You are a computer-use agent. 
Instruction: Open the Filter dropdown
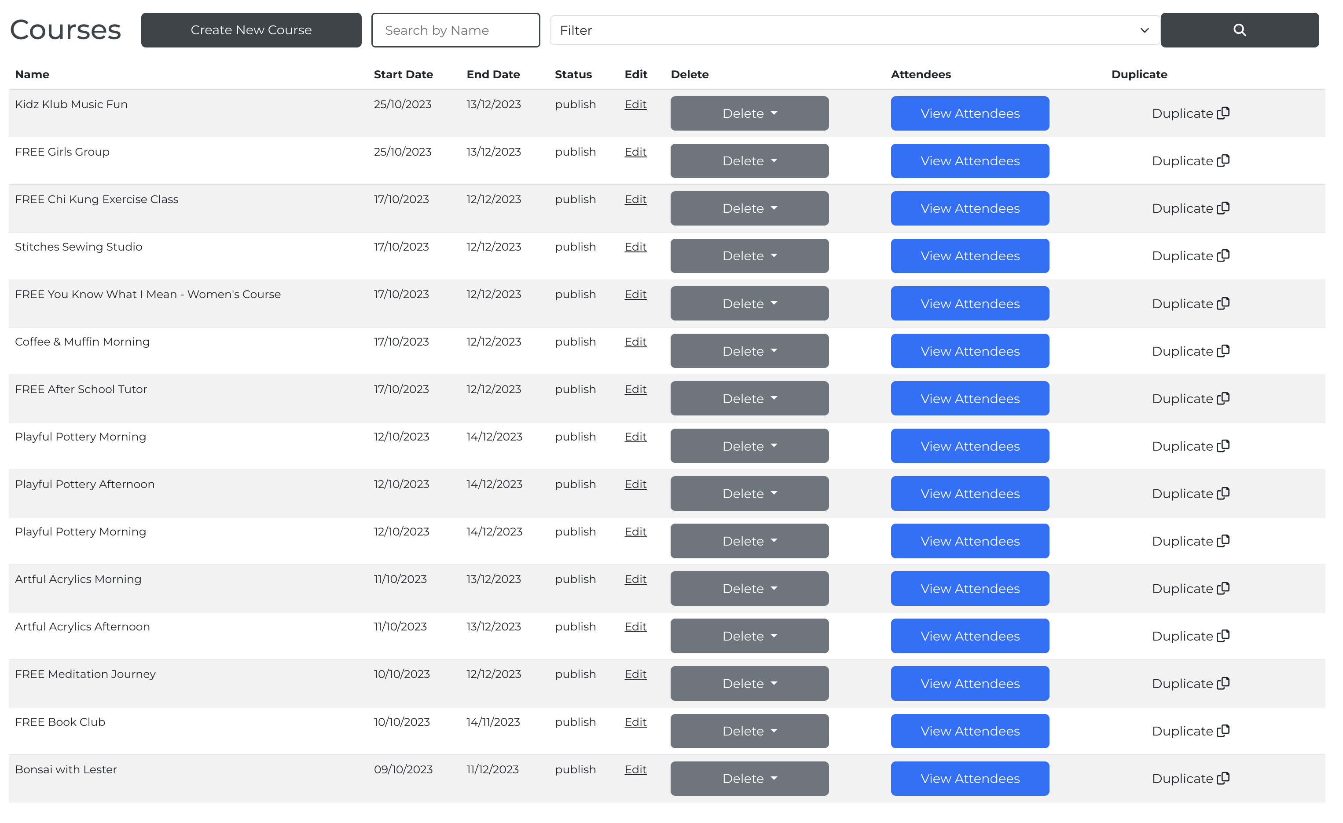854,30
